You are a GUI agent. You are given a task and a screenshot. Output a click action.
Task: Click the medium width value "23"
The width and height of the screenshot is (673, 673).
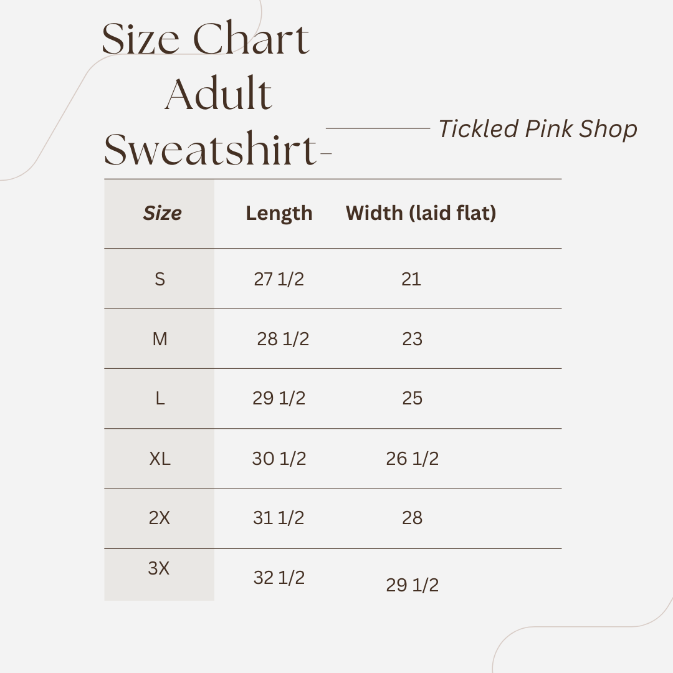pos(413,339)
